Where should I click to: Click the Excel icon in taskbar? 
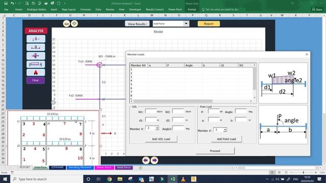point(173,179)
